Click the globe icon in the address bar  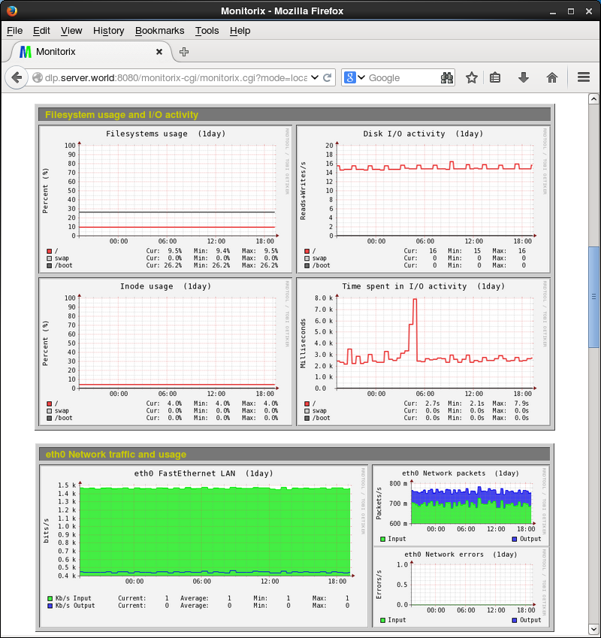tap(36, 77)
